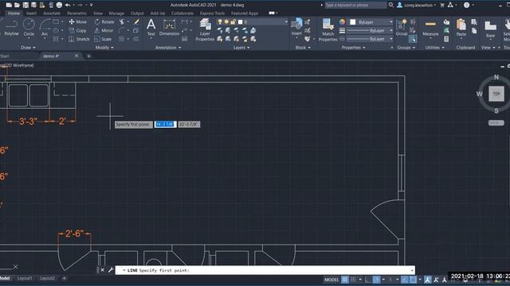Click the search keyword input field
510x286 pixels.
(355, 5)
